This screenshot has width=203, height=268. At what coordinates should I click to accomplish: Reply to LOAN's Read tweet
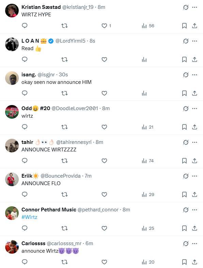[x=25, y=59]
